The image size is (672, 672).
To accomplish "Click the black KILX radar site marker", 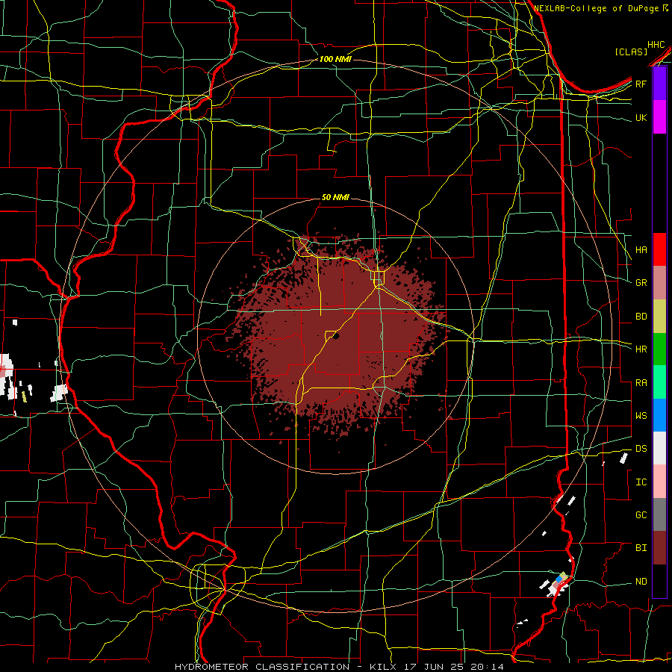I will point(336,337).
